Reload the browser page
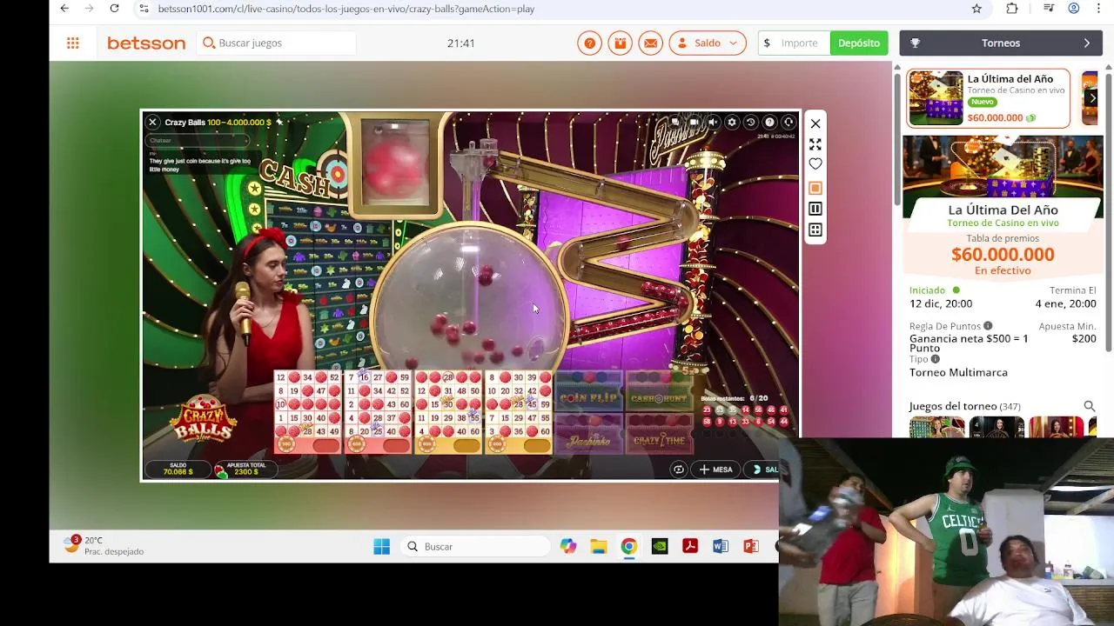The height and width of the screenshot is (626, 1114). [x=114, y=9]
